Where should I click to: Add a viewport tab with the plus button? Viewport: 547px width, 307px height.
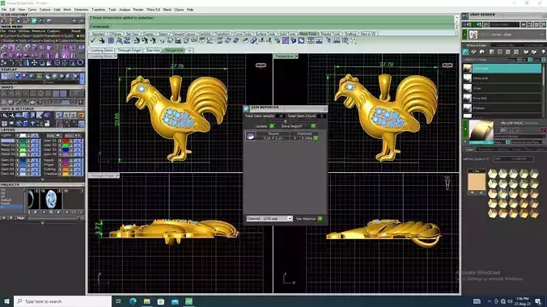point(189,51)
